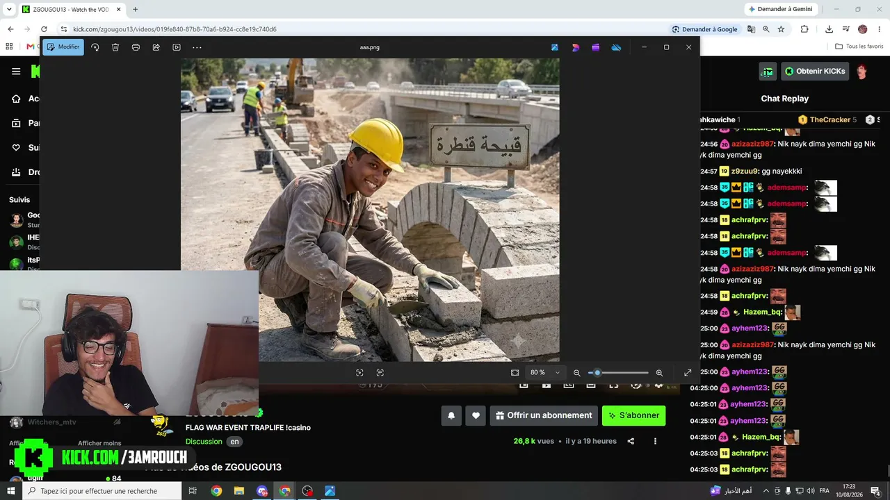This screenshot has height=500, width=890.
Task: Fit image to window in Photos
Action: click(515, 373)
